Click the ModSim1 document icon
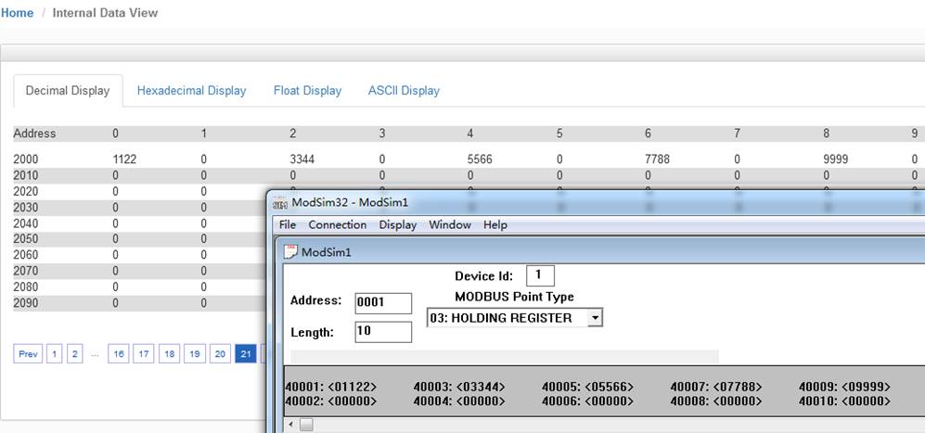This screenshot has height=433, width=925. coord(290,252)
